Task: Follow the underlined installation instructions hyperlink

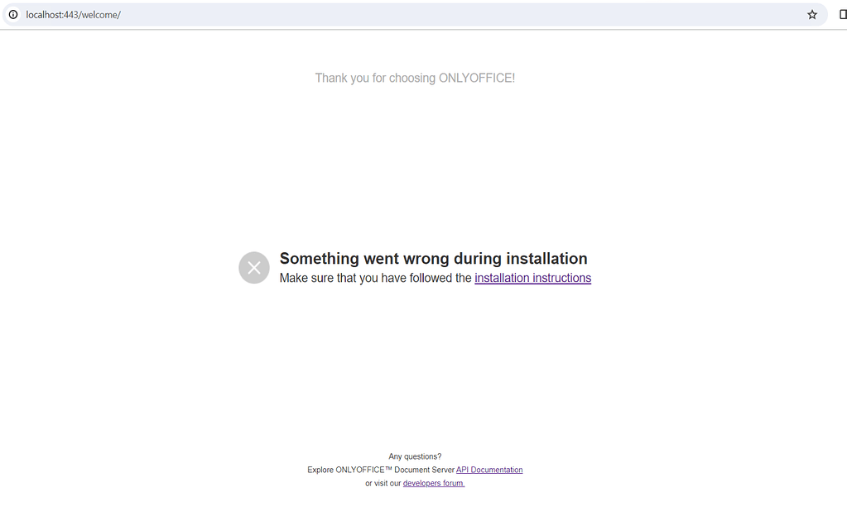Action: (x=532, y=278)
